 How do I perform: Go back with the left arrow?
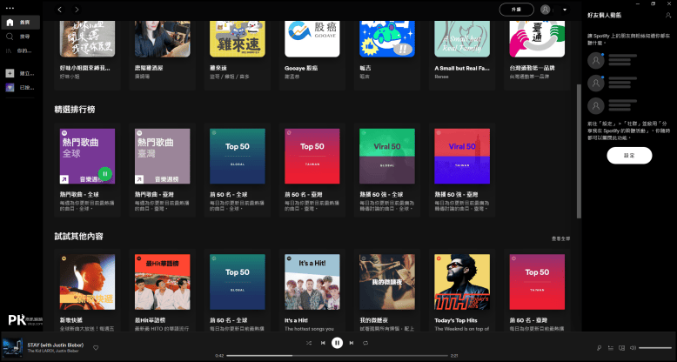(x=60, y=10)
